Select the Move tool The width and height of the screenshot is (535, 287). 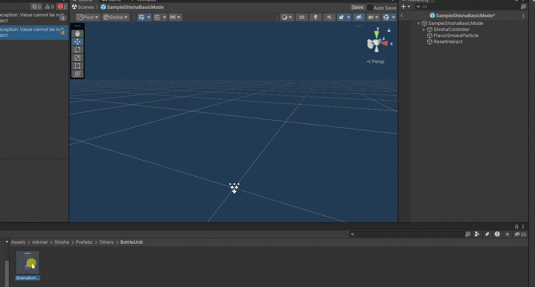point(77,42)
